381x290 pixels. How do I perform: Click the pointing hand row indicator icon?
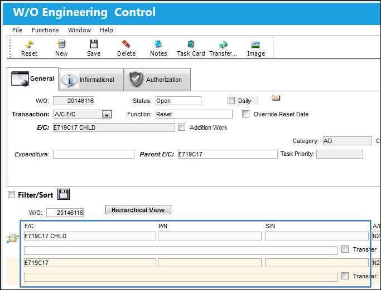[x=13, y=238]
